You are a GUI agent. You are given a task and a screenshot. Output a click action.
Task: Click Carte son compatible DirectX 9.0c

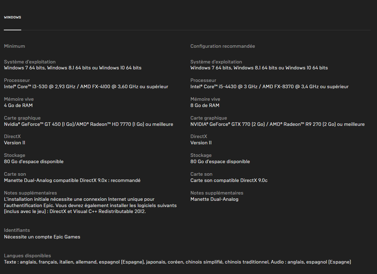tap(229, 180)
